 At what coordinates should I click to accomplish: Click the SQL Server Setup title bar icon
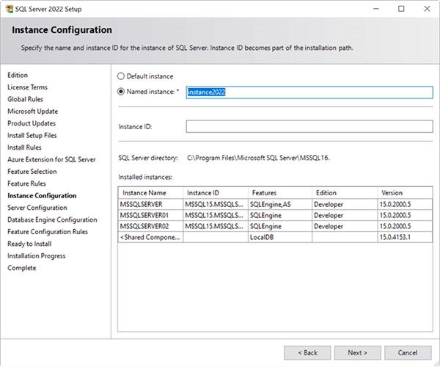coord(10,9)
